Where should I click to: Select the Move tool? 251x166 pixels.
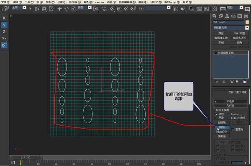[59, 8]
